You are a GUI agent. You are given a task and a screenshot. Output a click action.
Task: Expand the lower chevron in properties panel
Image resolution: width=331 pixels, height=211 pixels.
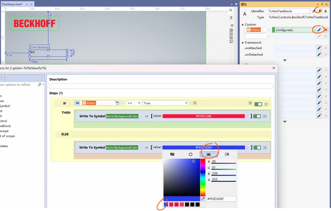coord(285,122)
